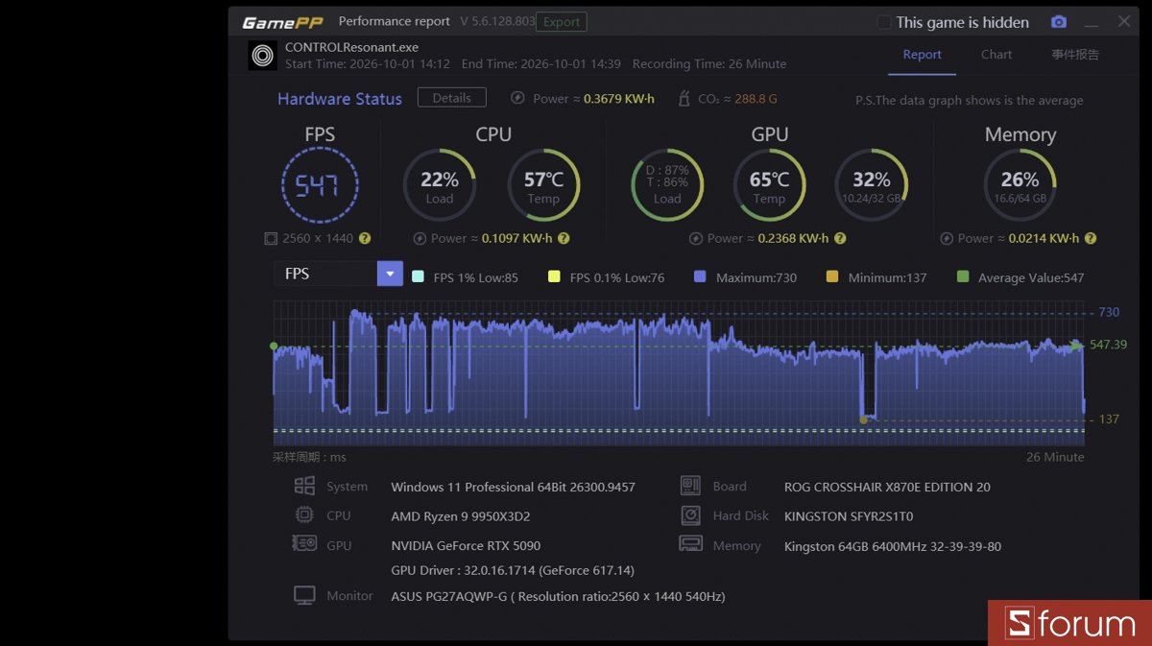Toggle the FPS 1% Low series
Viewport: 1152px width, 646px height.
(x=418, y=276)
